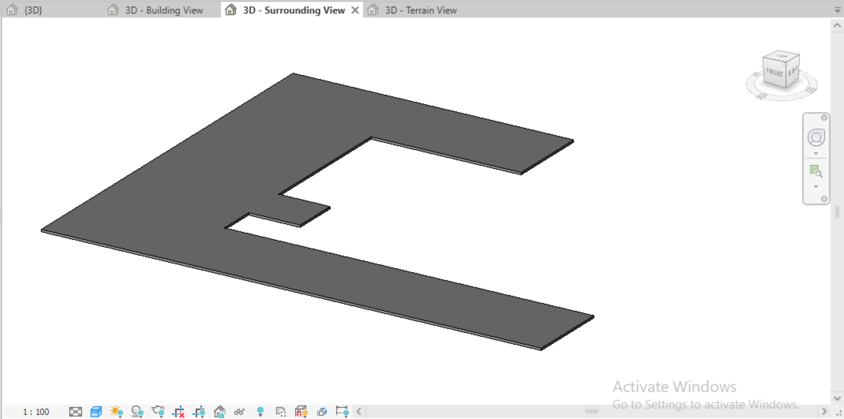Click the Reveal Constraints icon
Image resolution: width=844 pixels, height=419 pixels.
click(342, 412)
